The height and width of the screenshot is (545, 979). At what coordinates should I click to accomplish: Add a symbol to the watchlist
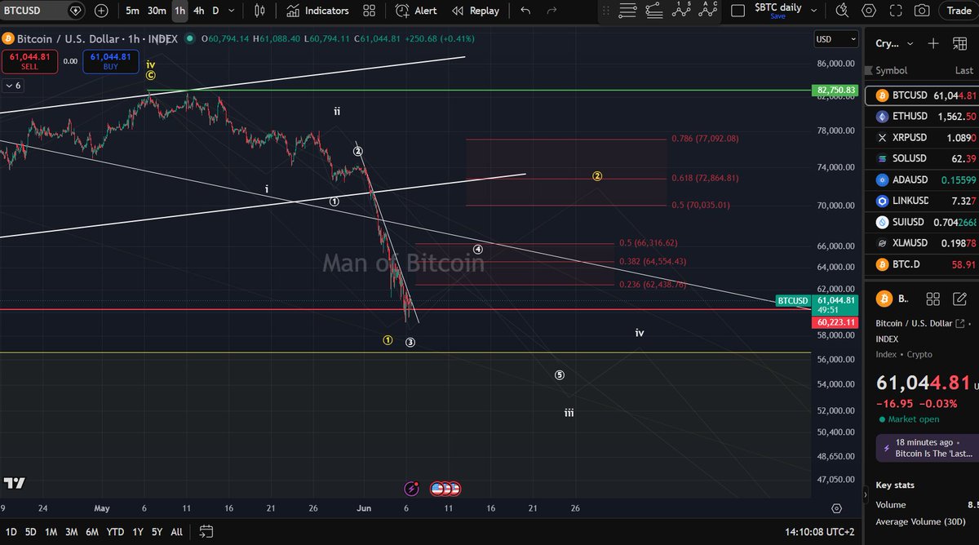coord(933,43)
